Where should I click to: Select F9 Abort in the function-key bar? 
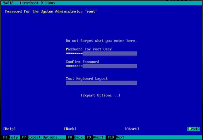tap(95, 137)
